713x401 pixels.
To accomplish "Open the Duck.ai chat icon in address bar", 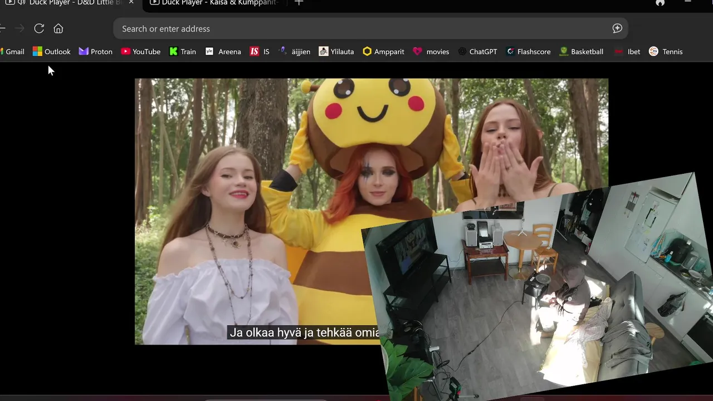I will [x=617, y=28].
